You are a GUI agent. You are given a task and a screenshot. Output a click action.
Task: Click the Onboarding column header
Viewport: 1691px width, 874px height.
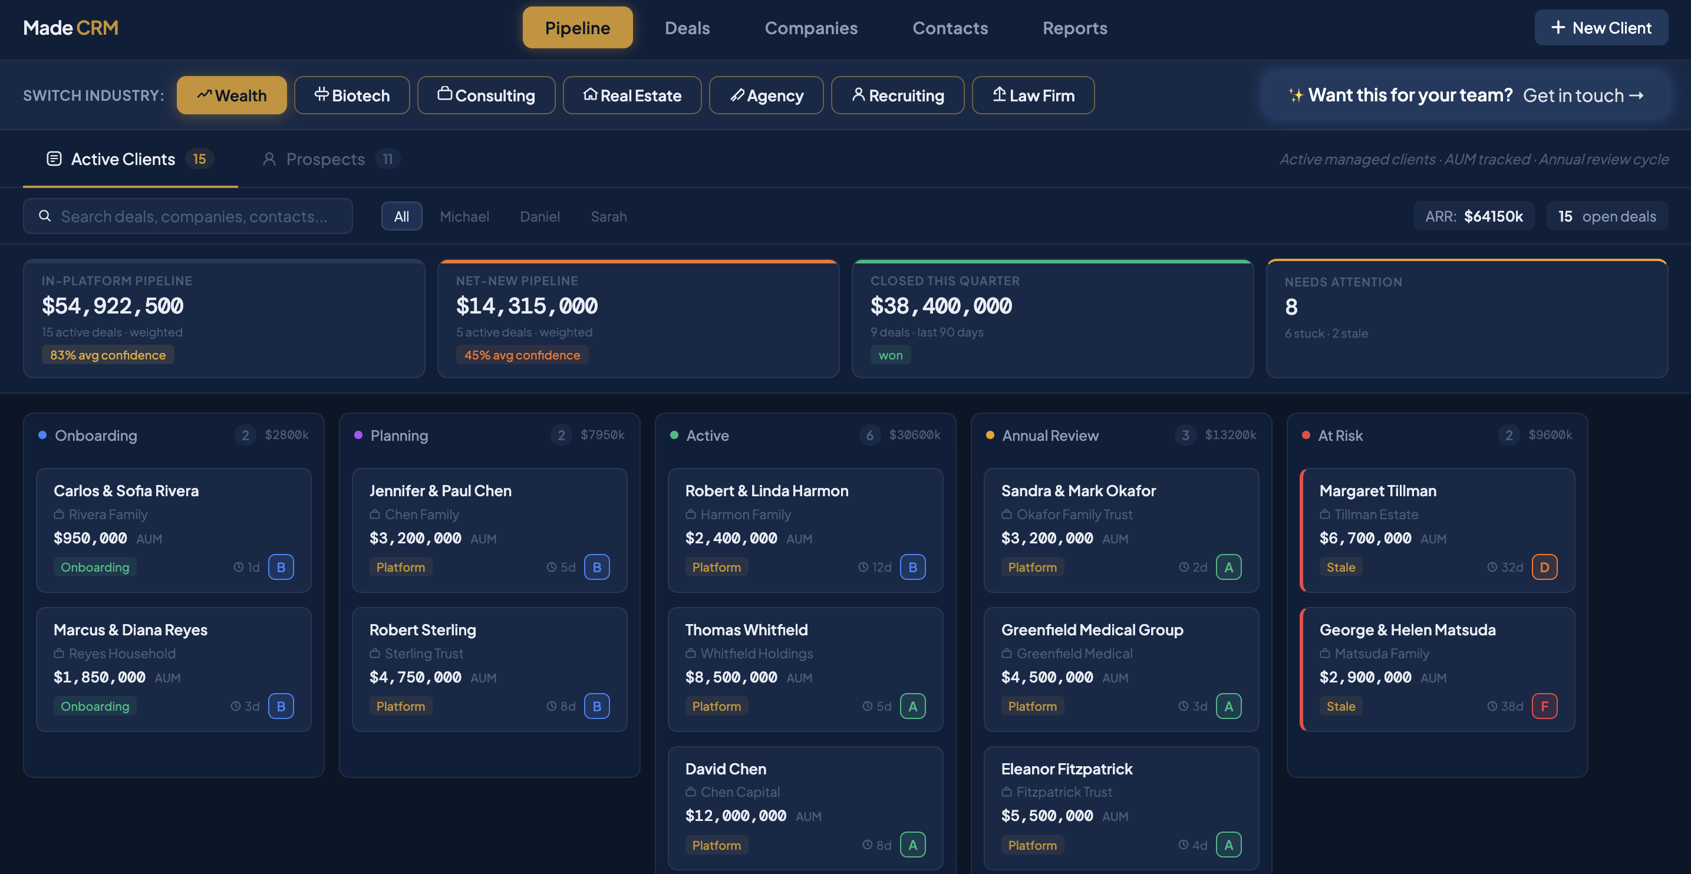coord(173,435)
